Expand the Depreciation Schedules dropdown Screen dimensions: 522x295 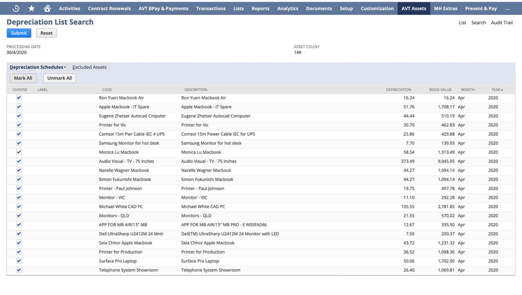(65, 67)
